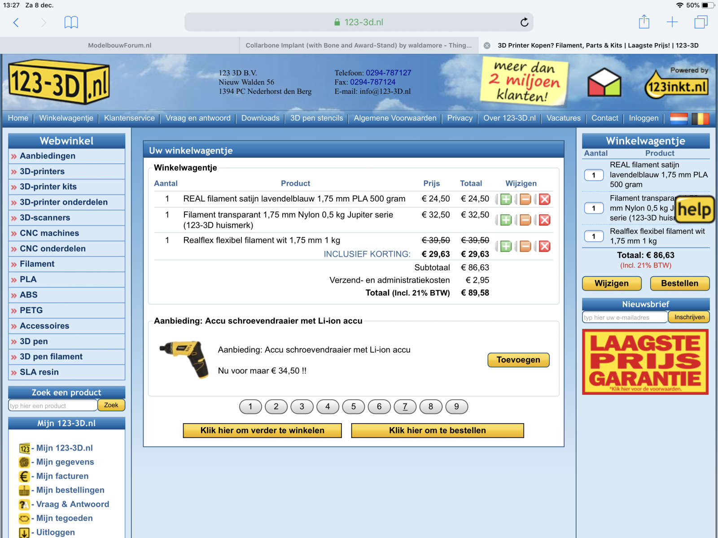Image resolution: width=718 pixels, height=538 pixels.
Task: Select the Belgian flag language icon
Action: point(700,118)
